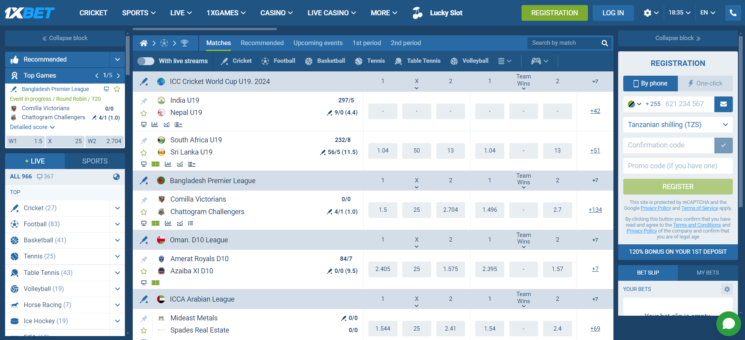The image size is (745, 340).
Task: Toggle With live streams switch
Action: tap(146, 61)
